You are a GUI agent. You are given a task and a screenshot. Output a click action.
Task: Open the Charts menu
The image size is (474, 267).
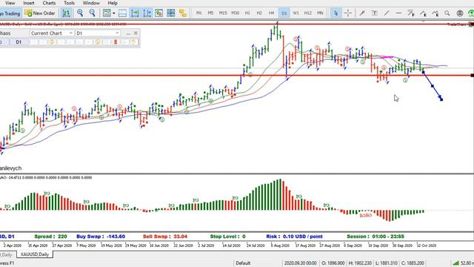[x=49, y=3]
